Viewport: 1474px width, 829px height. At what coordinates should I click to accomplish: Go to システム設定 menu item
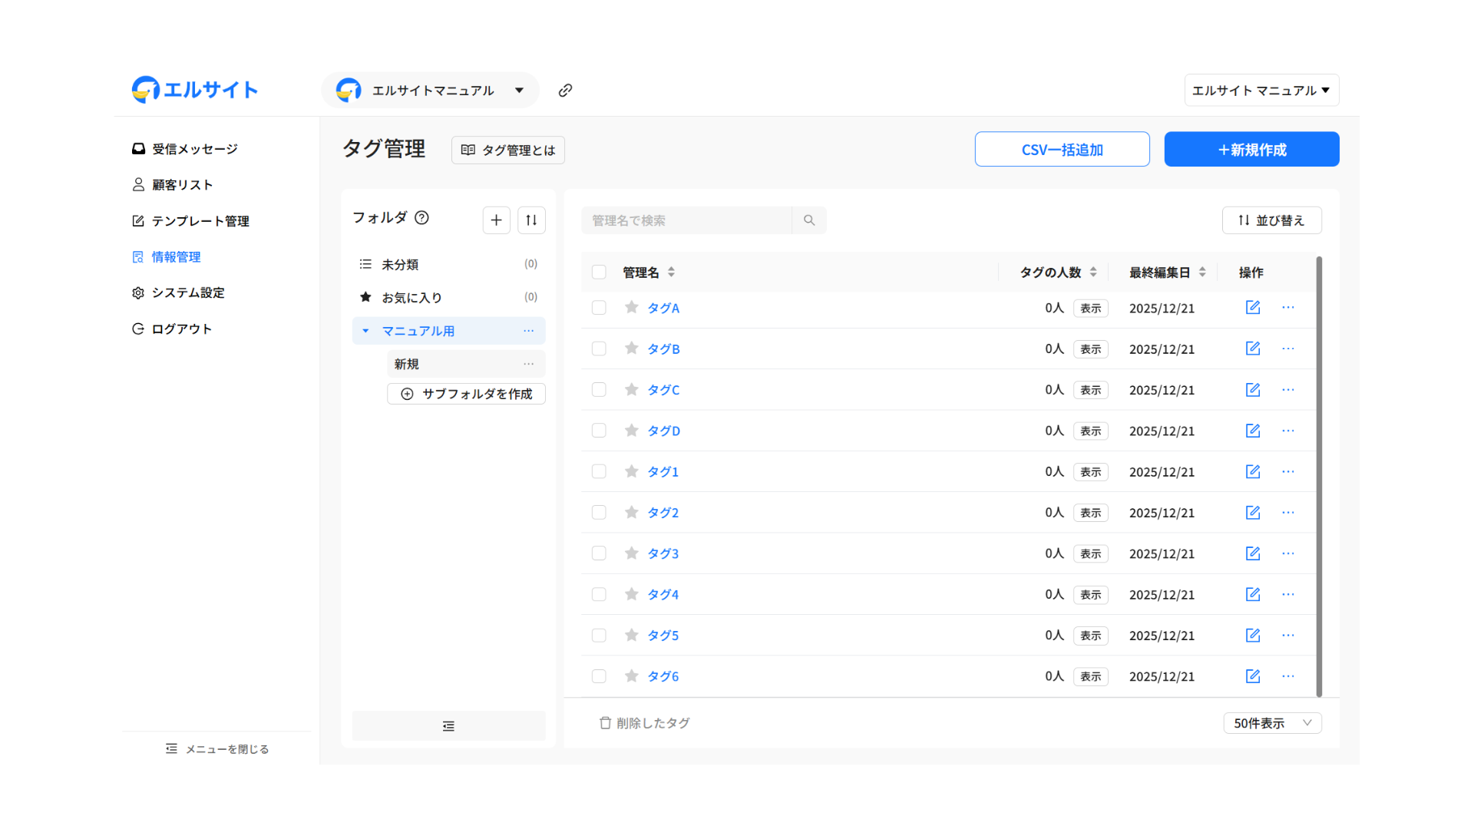pyautogui.click(x=188, y=292)
